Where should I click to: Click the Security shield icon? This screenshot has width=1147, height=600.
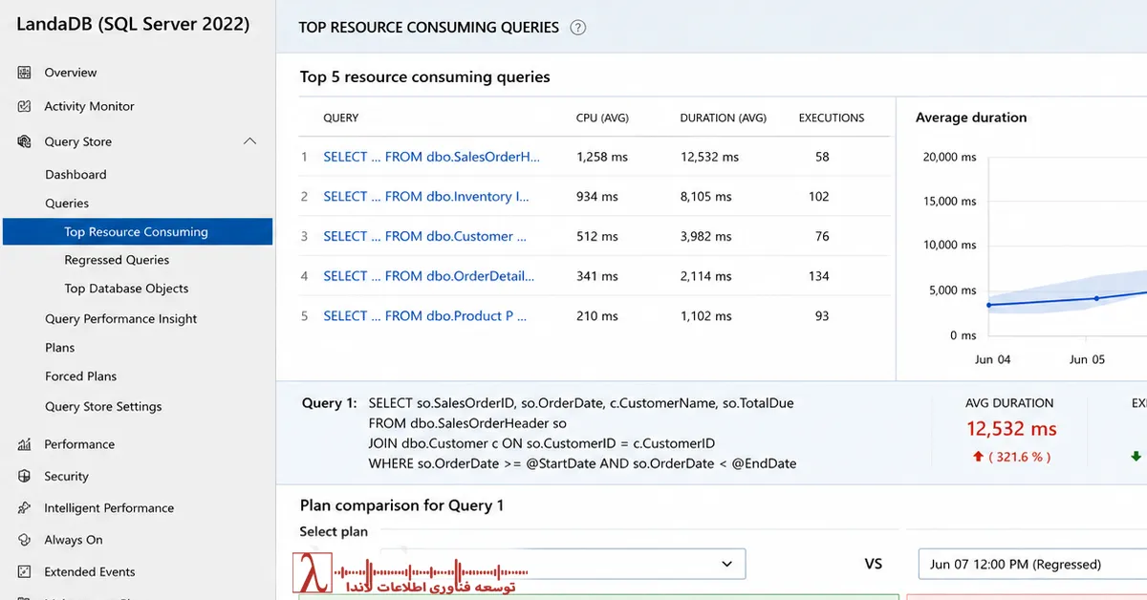coord(24,476)
